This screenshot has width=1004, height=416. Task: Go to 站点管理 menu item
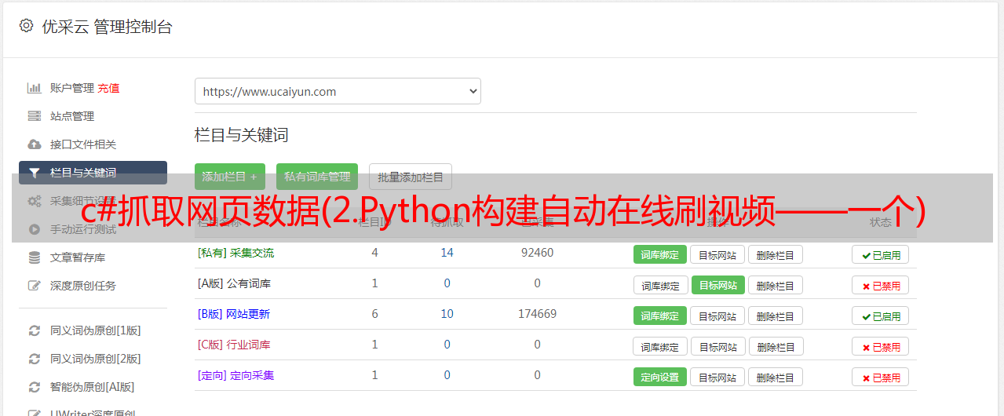pyautogui.click(x=72, y=116)
